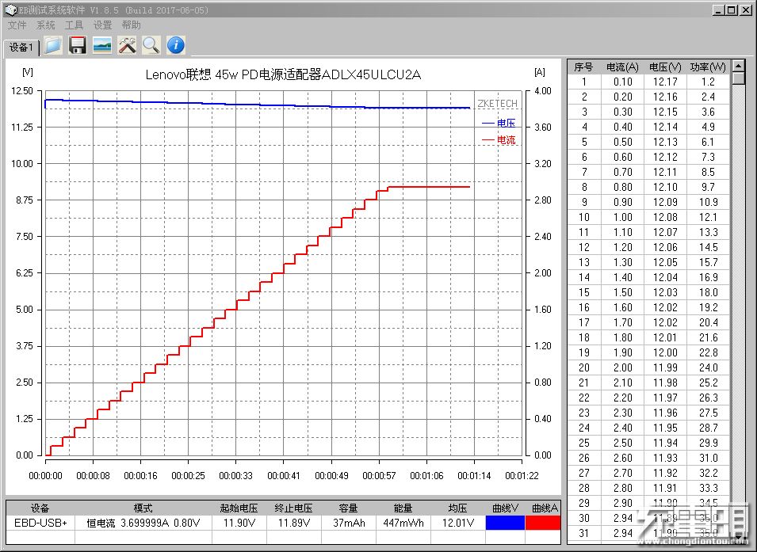Click the 能量 header

tap(403, 508)
